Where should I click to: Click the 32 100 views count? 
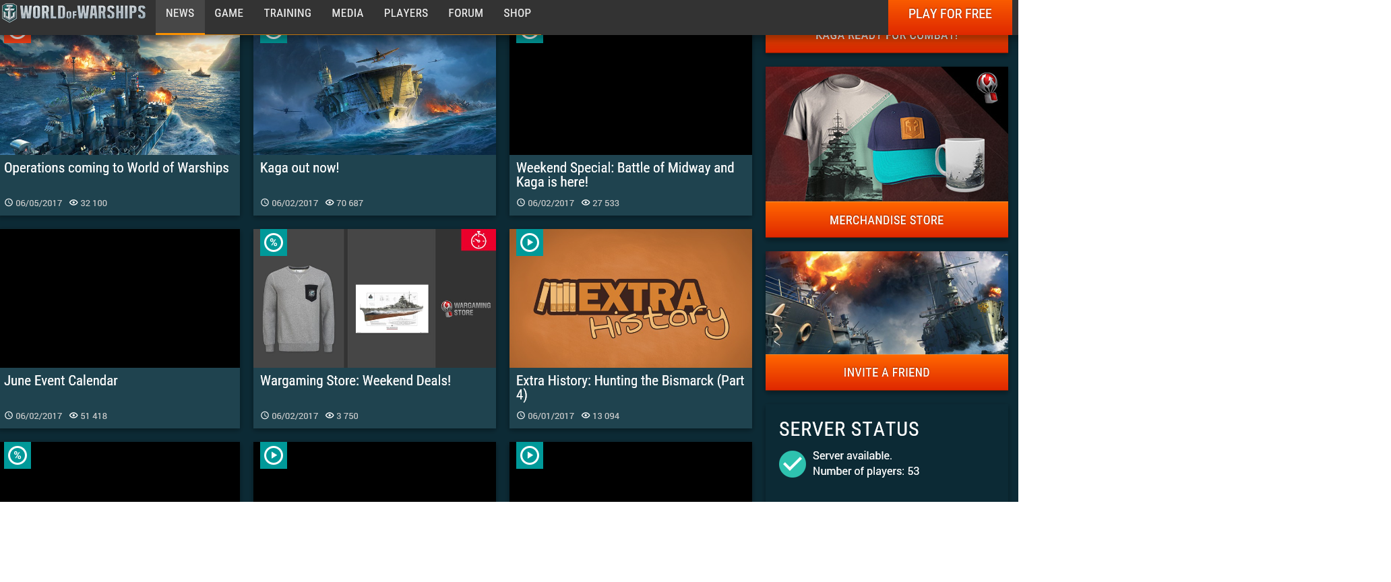pyautogui.click(x=94, y=203)
